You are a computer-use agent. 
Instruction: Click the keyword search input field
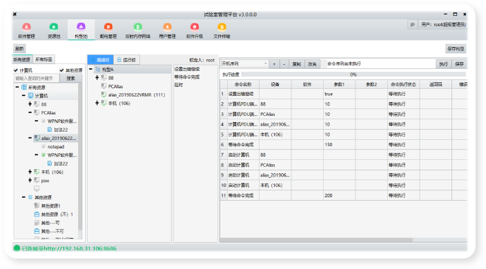coord(37,79)
